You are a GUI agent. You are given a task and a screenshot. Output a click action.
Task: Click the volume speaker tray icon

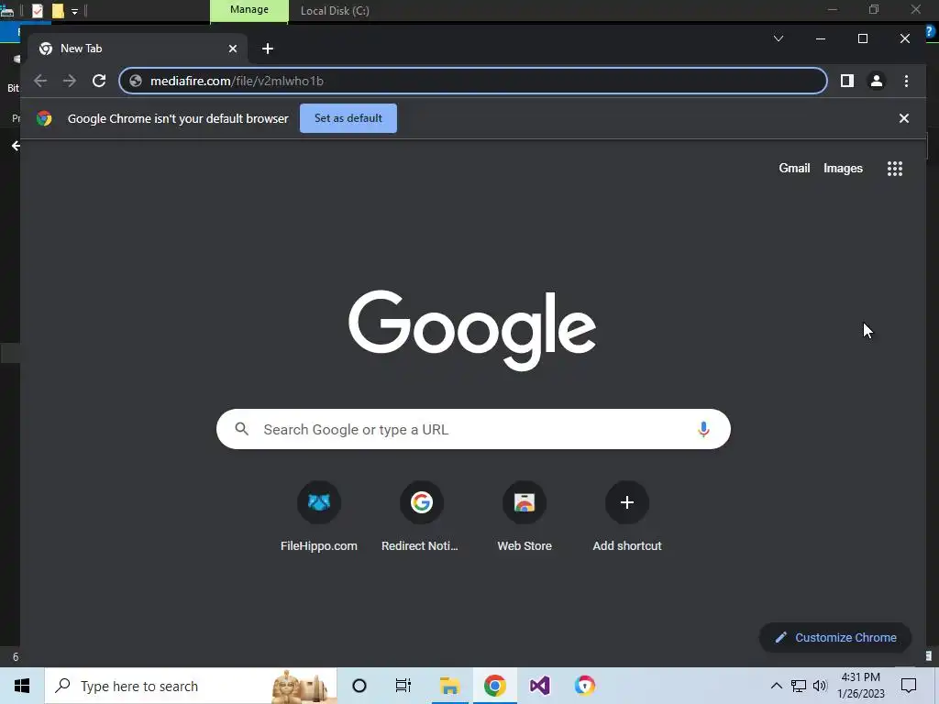(820, 686)
